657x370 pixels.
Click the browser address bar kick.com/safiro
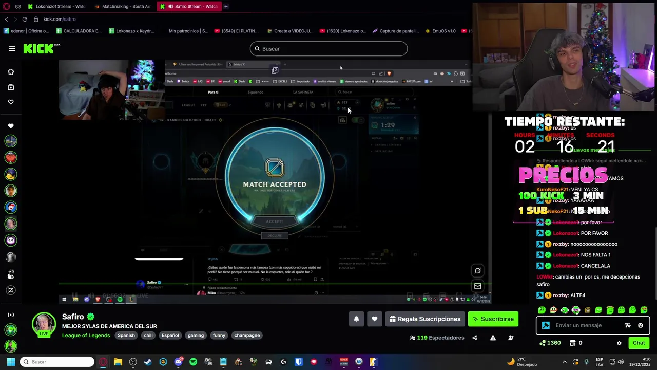60,19
